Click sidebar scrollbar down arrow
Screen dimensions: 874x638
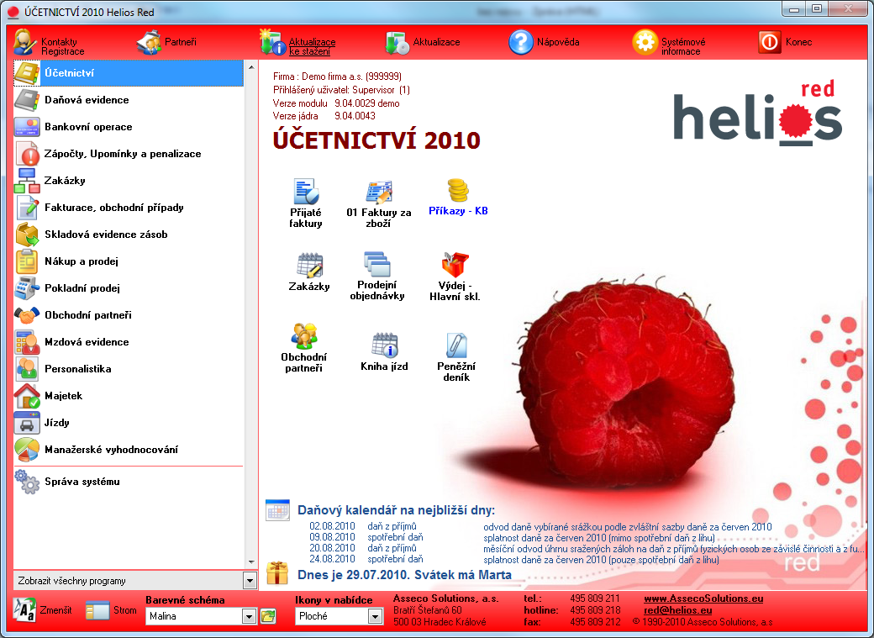coord(250,562)
